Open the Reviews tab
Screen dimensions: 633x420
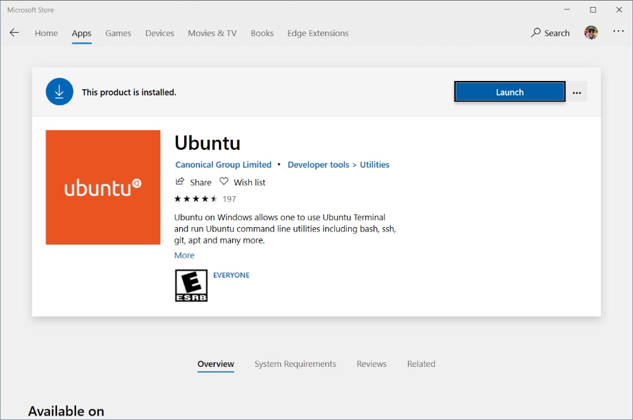click(372, 364)
